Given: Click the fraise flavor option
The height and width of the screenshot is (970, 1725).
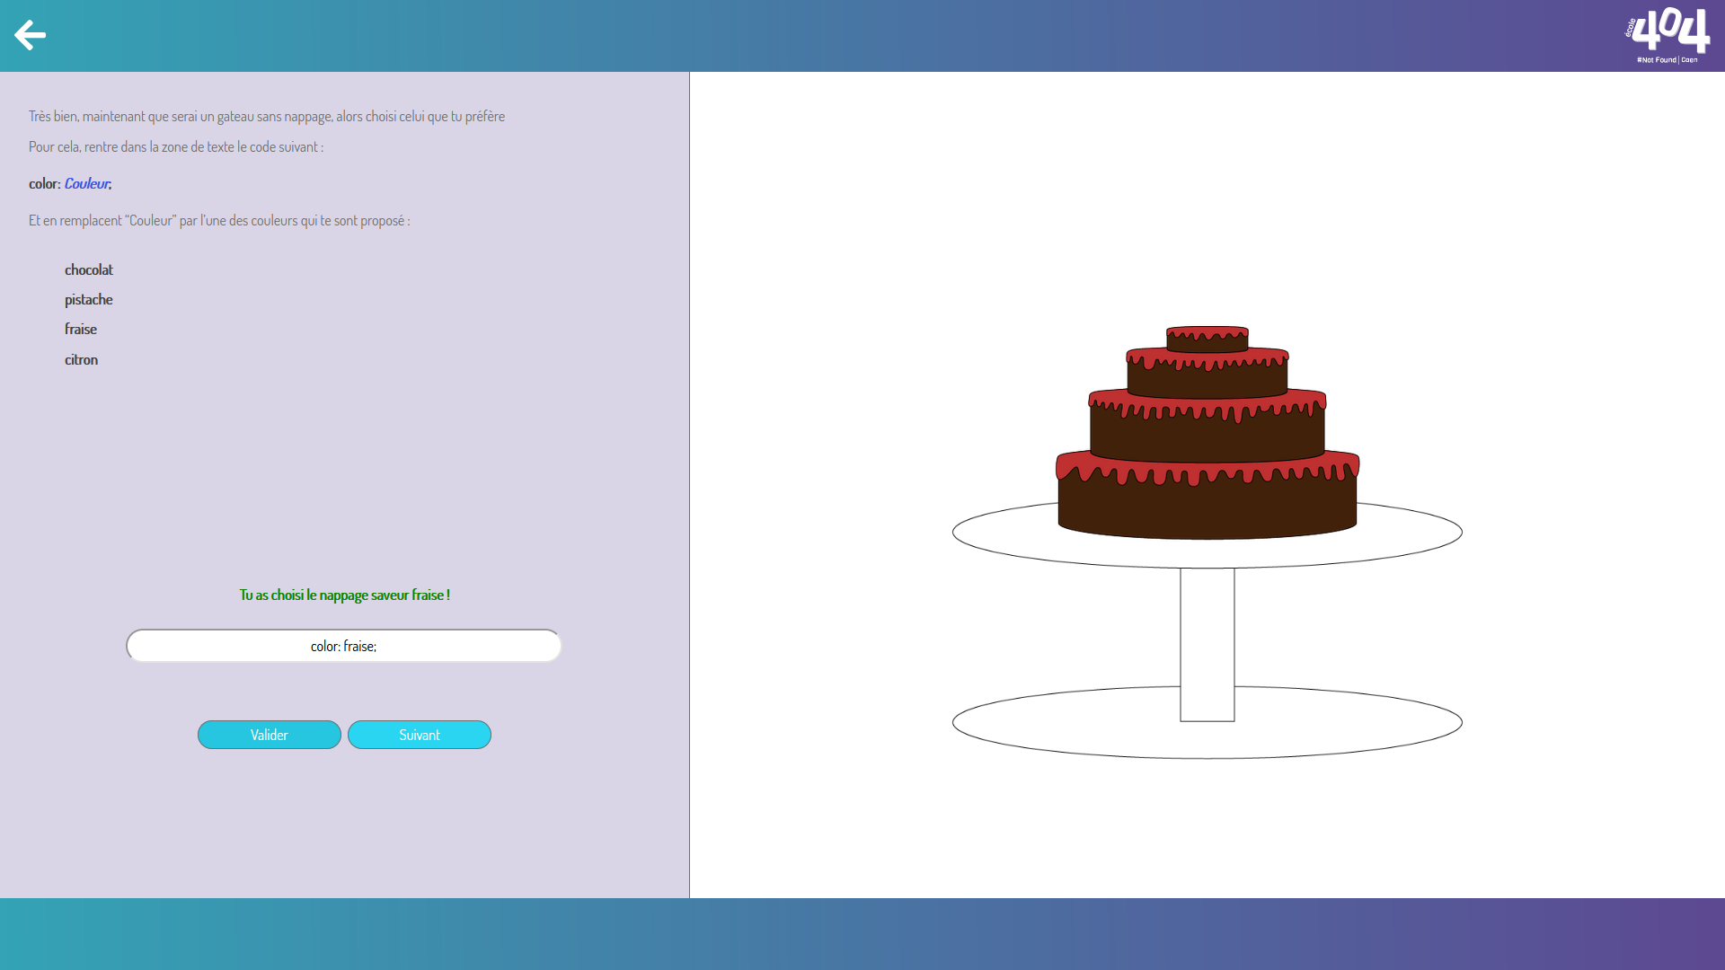Looking at the screenshot, I should coord(81,329).
